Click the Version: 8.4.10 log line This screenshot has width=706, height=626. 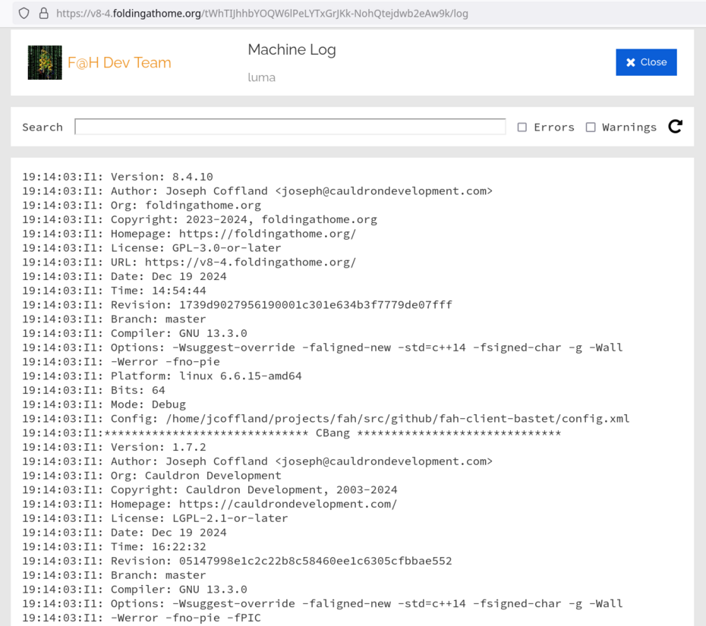pyautogui.click(x=118, y=177)
